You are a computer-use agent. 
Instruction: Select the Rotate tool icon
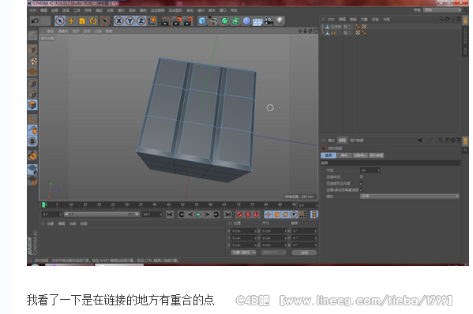93,21
